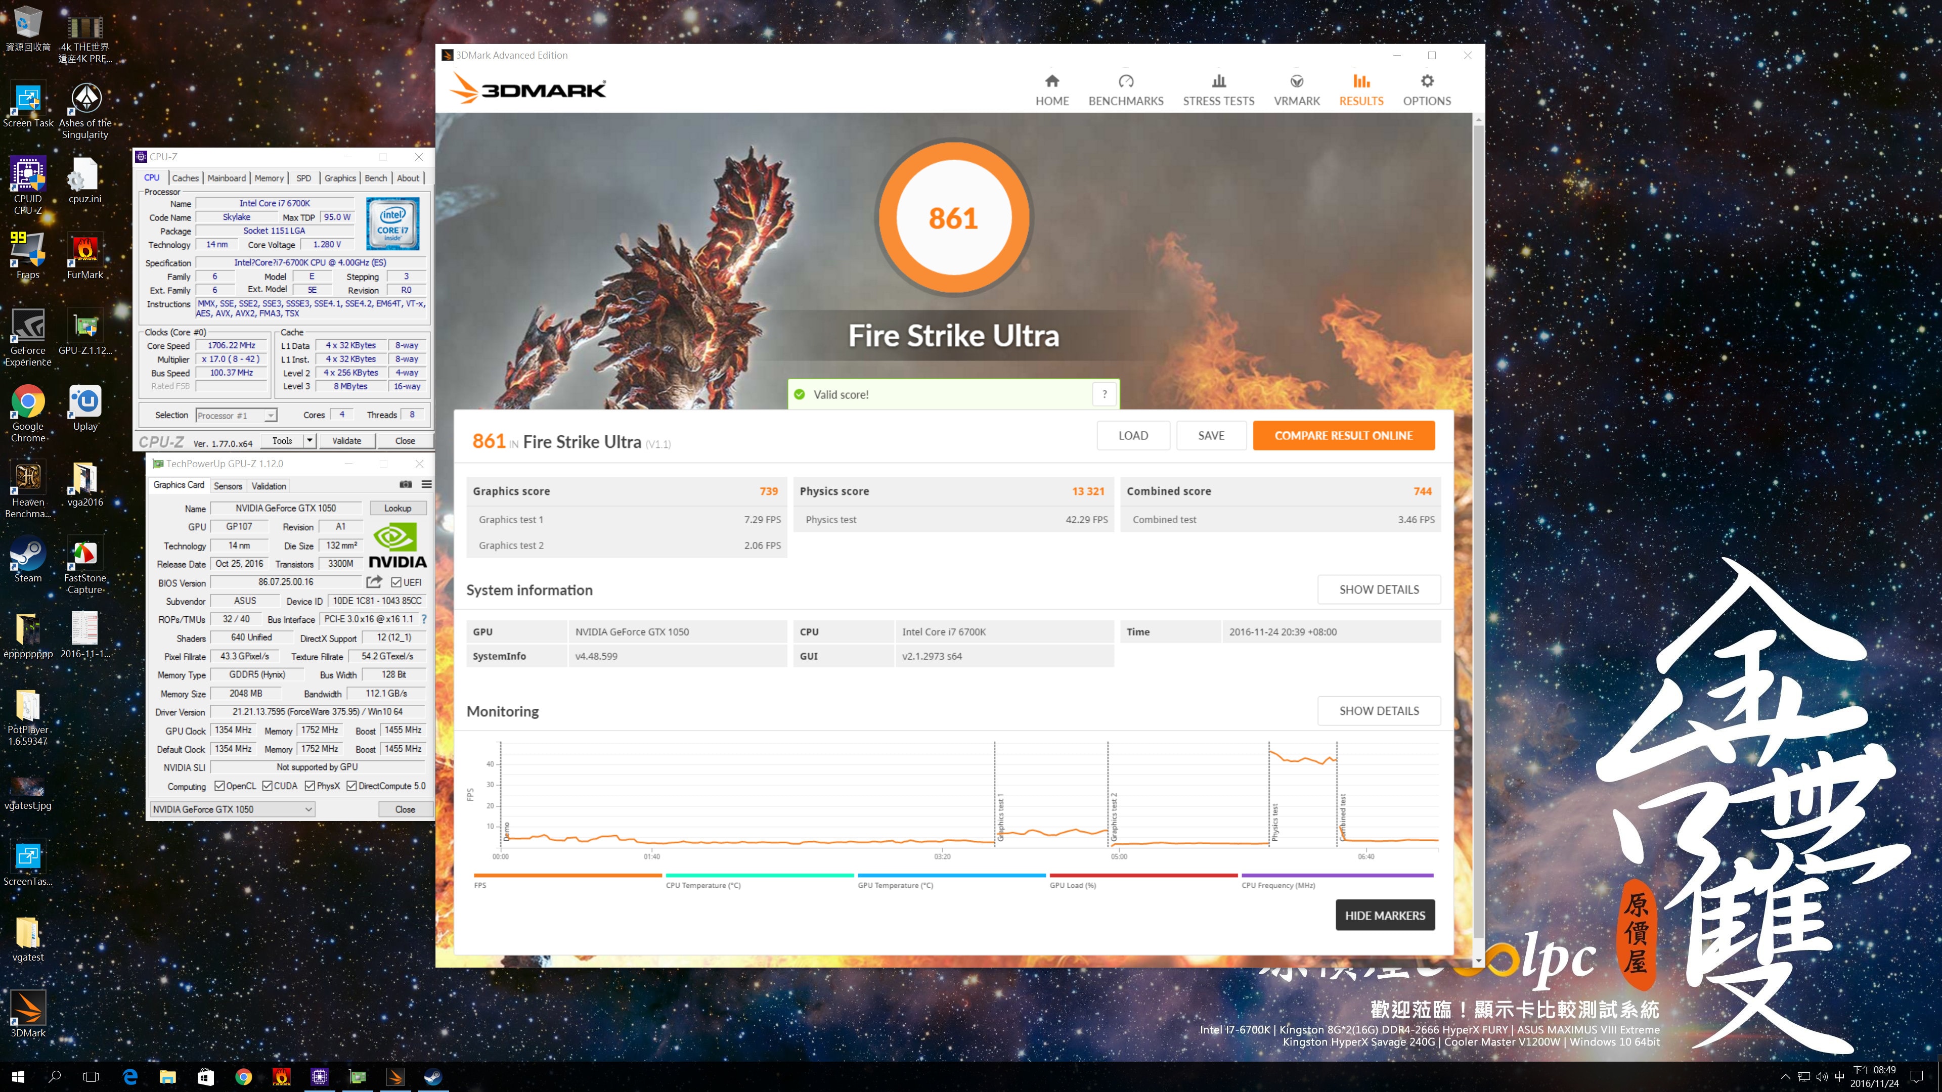Open the HOME section in 3DMark
The width and height of the screenshot is (1942, 1092).
1052,90
